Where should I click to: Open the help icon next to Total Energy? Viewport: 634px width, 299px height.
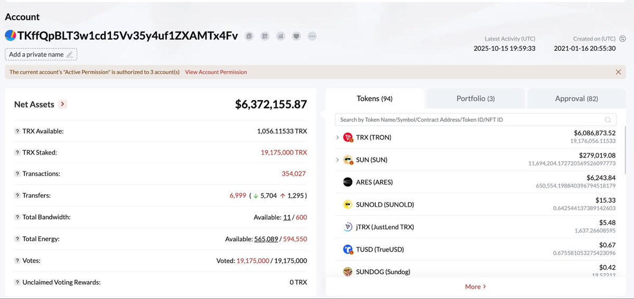17,239
